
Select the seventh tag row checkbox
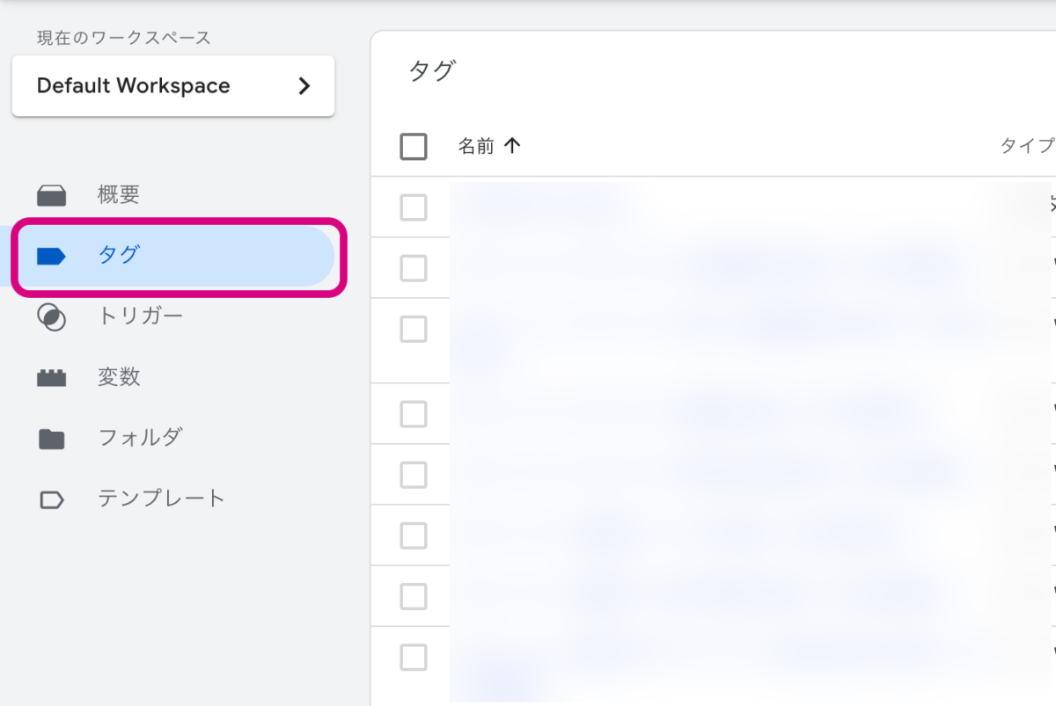414,596
